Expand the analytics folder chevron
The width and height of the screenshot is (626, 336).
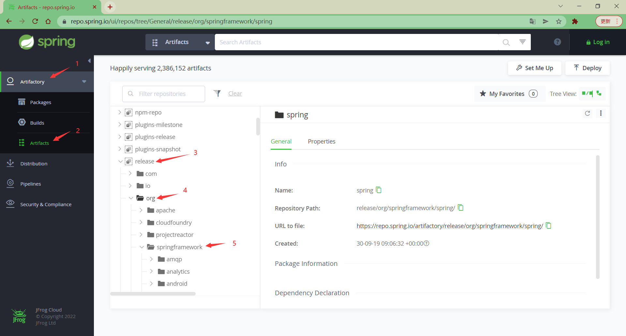(151, 271)
